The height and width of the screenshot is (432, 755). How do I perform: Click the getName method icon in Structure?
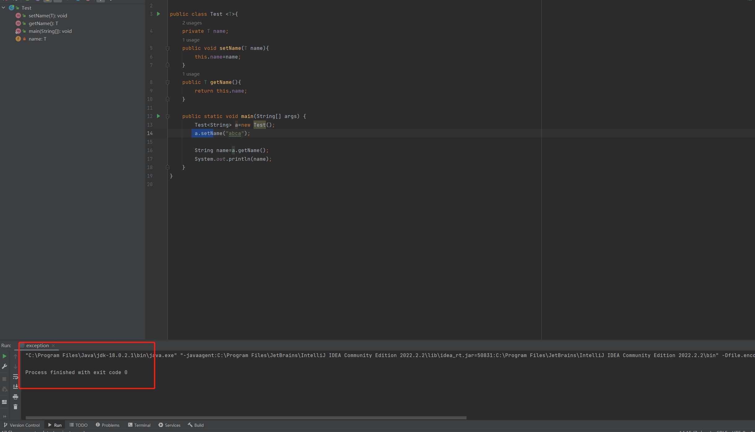click(18, 23)
